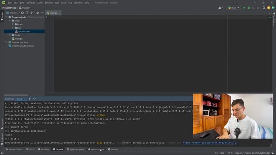The height and width of the screenshot is (155, 276).
Task: Open terminal shell options chevron dropdown
Action: [34, 99]
